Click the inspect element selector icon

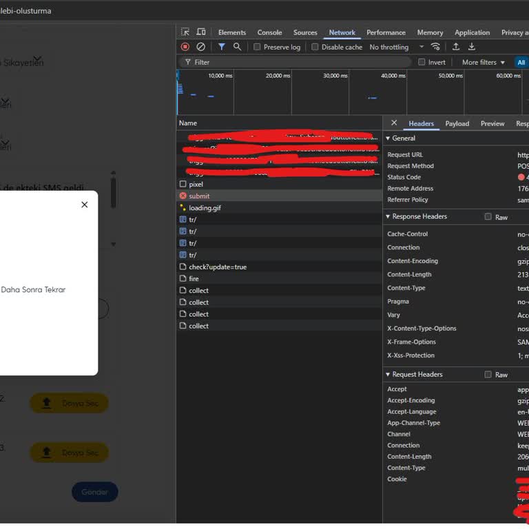coord(185,32)
